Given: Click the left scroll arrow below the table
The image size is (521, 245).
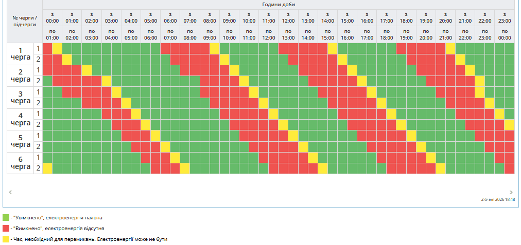Looking at the screenshot, I should click(10, 192).
